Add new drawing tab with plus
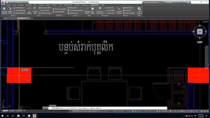210x118 pixels. (32, 18)
